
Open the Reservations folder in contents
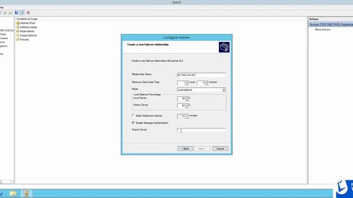point(25,31)
